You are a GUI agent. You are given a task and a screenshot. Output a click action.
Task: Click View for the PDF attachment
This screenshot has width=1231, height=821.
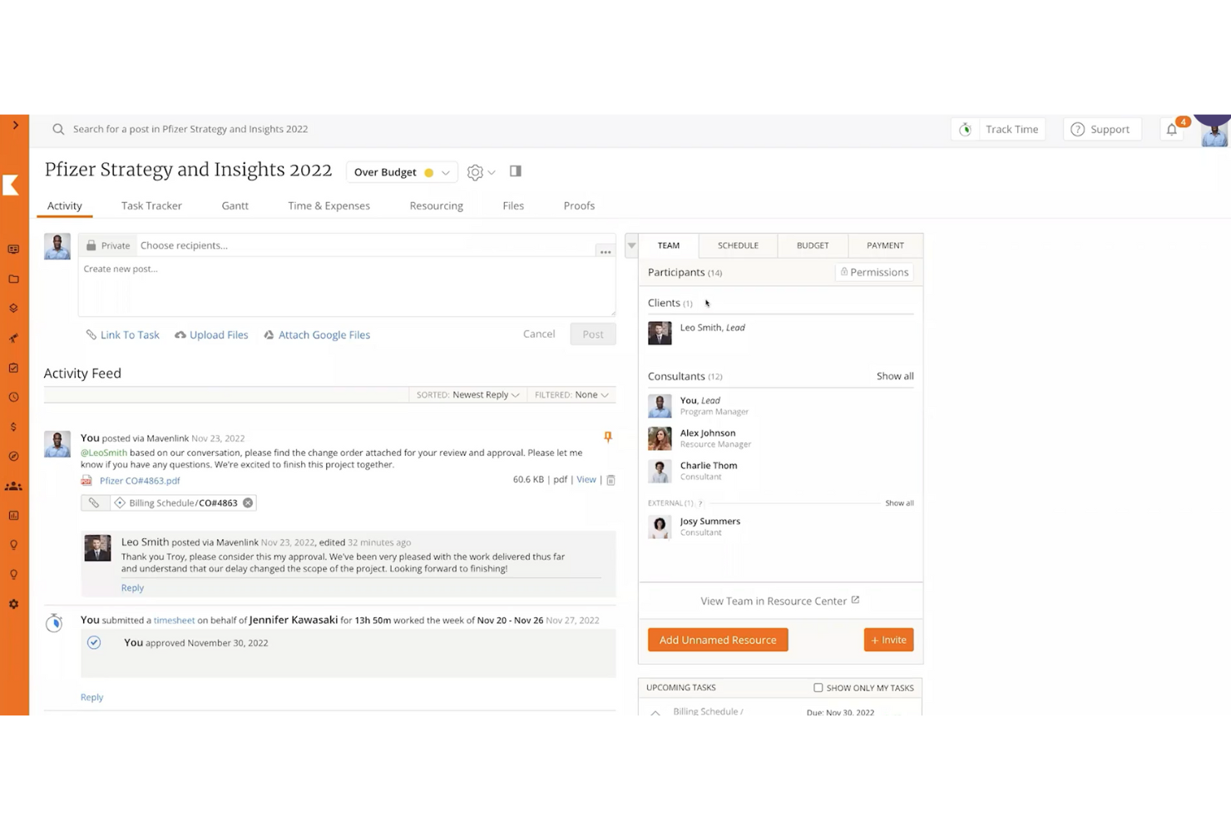tap(586, 480)
